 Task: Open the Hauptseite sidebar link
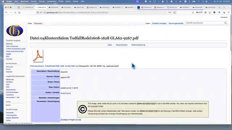[10, 113]
